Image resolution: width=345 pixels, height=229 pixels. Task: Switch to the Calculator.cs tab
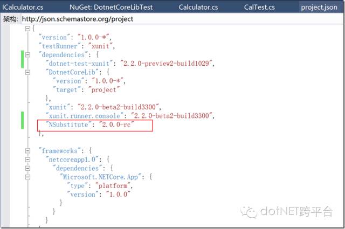point(198,7)
